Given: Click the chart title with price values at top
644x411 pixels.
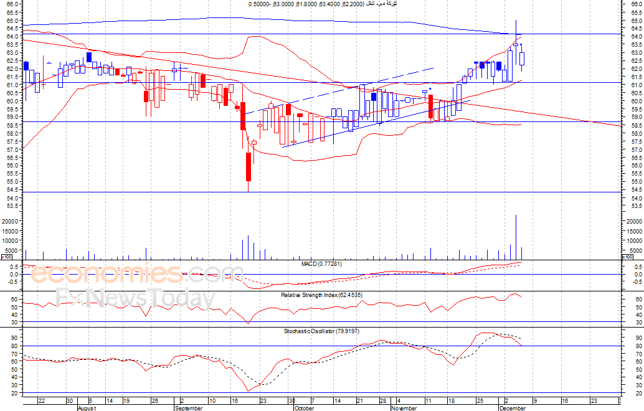Looking at the screenshot, I should [323, 4].
